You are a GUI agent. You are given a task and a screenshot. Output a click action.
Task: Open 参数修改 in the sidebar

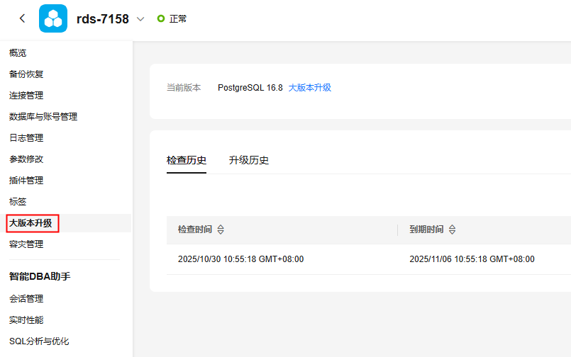27,159
